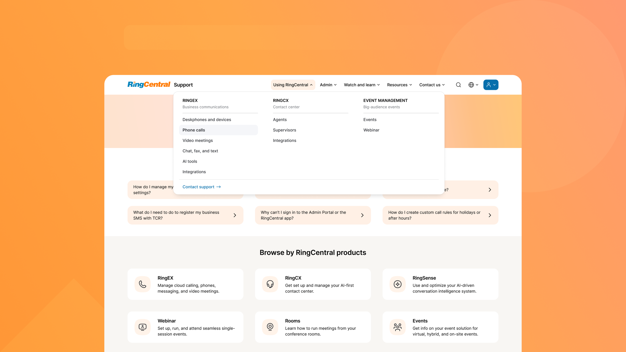The image size is (626, 352).
Task: Open Agents under RingCX
Action: pyautogui.click(x=280, y=119)
